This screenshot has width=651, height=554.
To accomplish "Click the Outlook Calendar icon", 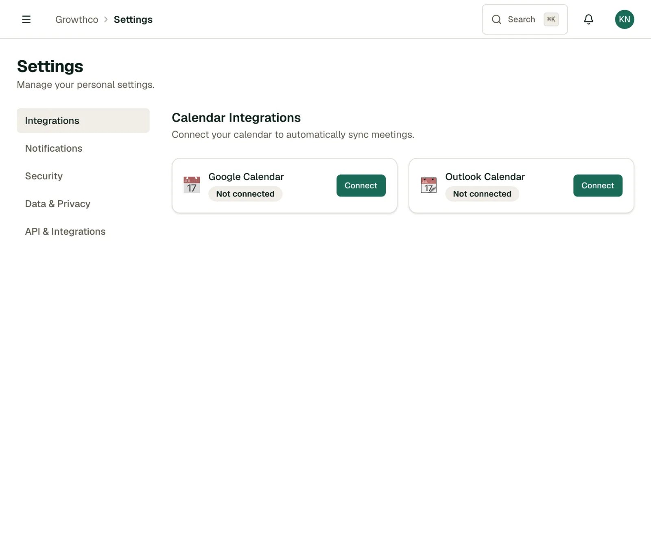I will 428,185.
